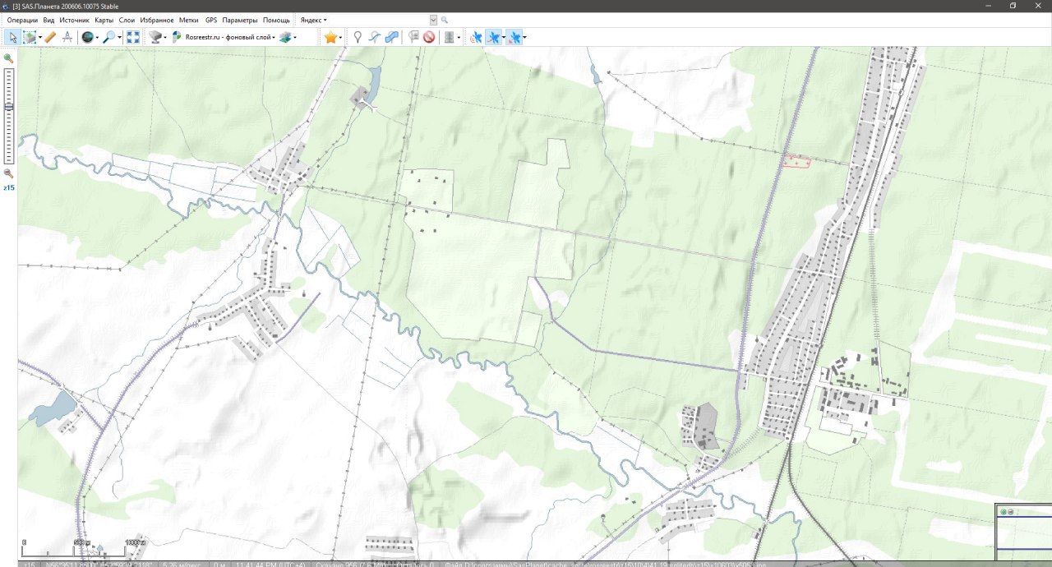This screenshot has width=1052, height=567.
Task: Expand the search box history arrow
Action: (433, 20)
